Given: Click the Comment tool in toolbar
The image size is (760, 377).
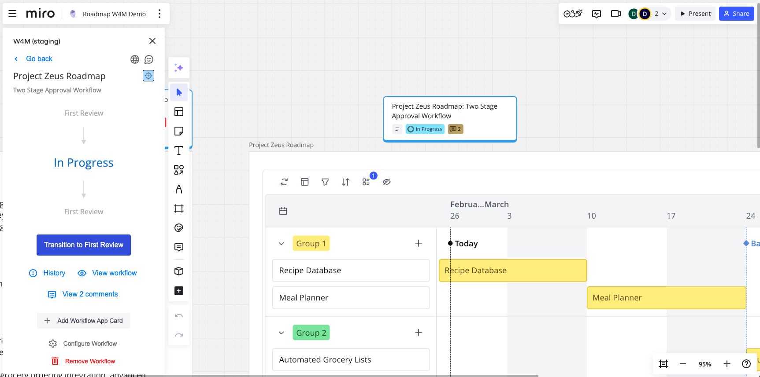Looking at the screenshot, I should (179, 247).
